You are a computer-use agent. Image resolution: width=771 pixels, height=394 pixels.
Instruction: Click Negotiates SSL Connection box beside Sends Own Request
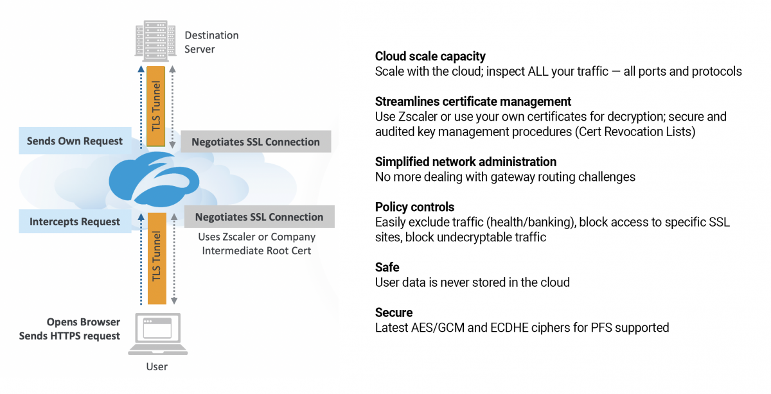pyautogui.click(x=256, y=142)
